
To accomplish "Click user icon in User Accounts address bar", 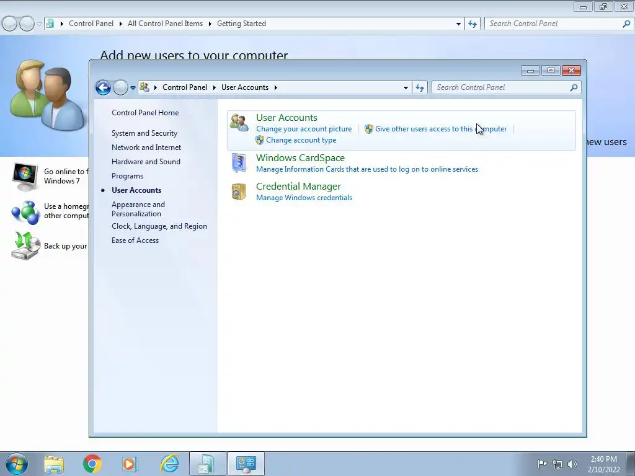I will pos(144,87).
